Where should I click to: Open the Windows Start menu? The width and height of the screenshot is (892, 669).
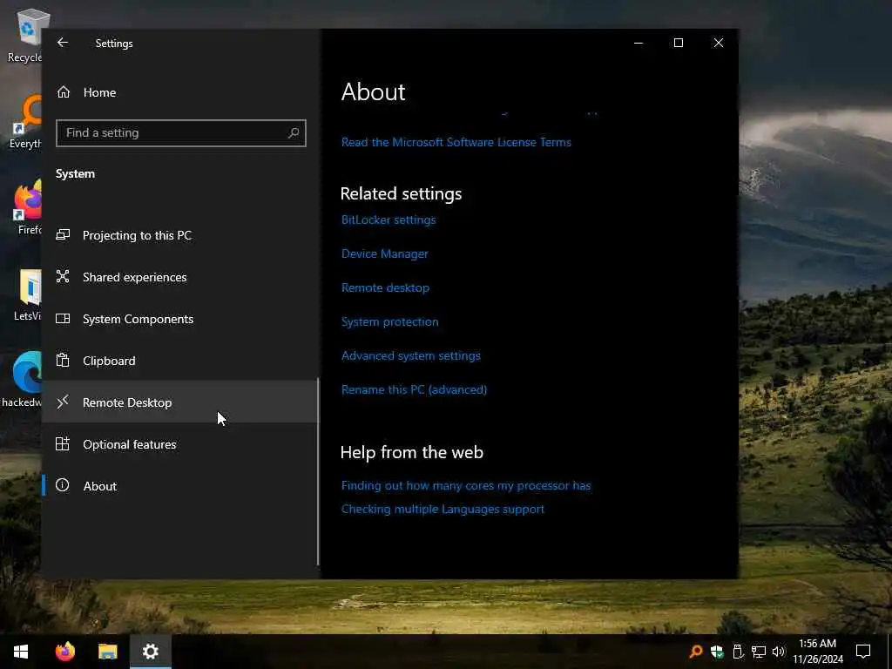click(x=21, y=652)
